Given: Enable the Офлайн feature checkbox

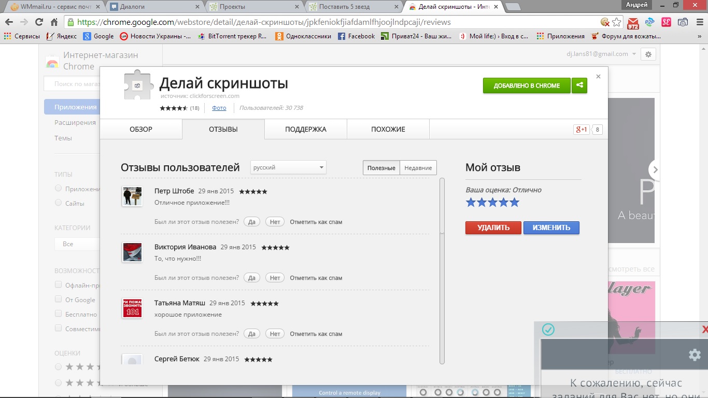Looking at the screenshot, I should click(59, 285).
